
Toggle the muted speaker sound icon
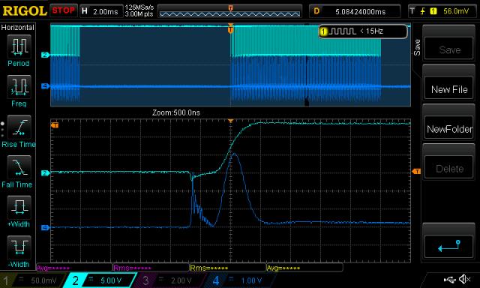[x=465, y=279]
